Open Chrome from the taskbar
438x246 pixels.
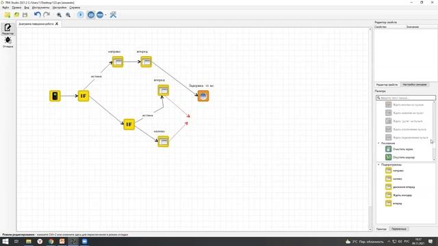tap(51, 241)
